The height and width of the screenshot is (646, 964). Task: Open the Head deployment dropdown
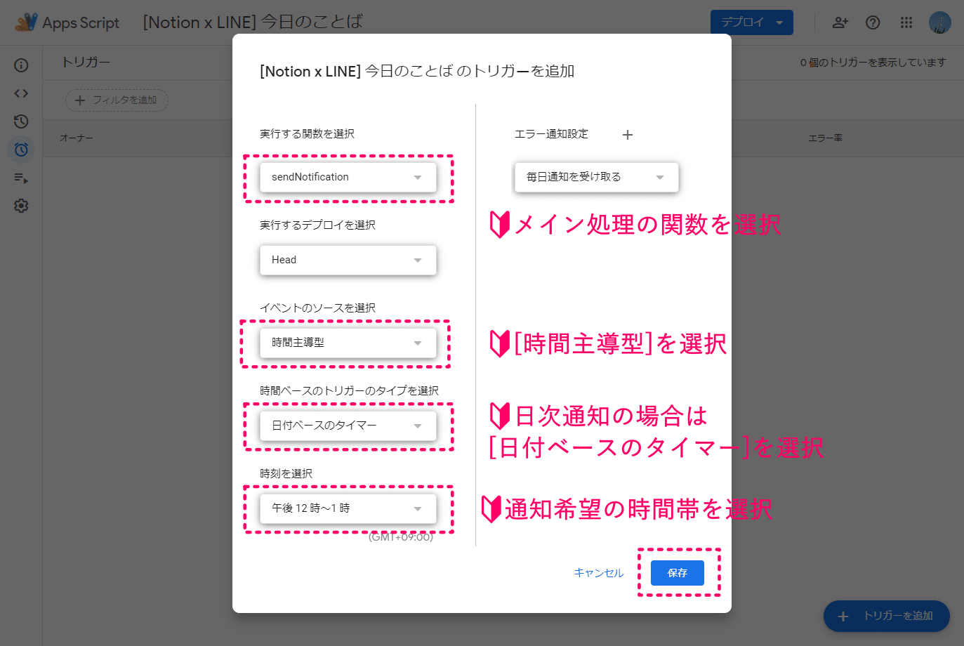pos(348,260)
